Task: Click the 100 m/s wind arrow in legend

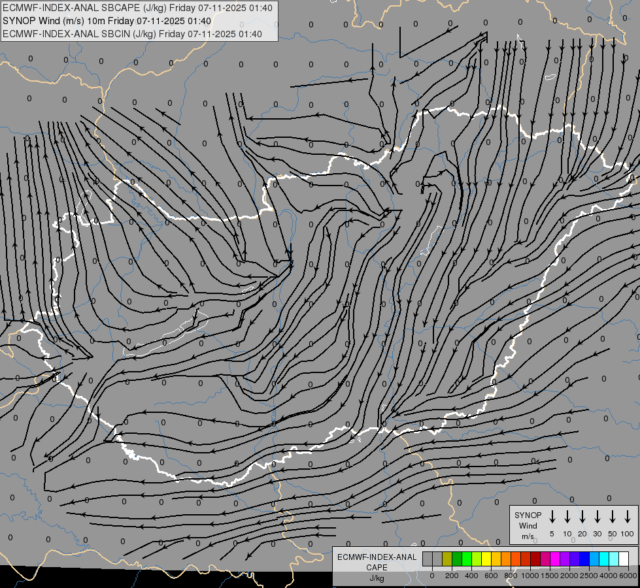Action: click(x=628, y=517)
